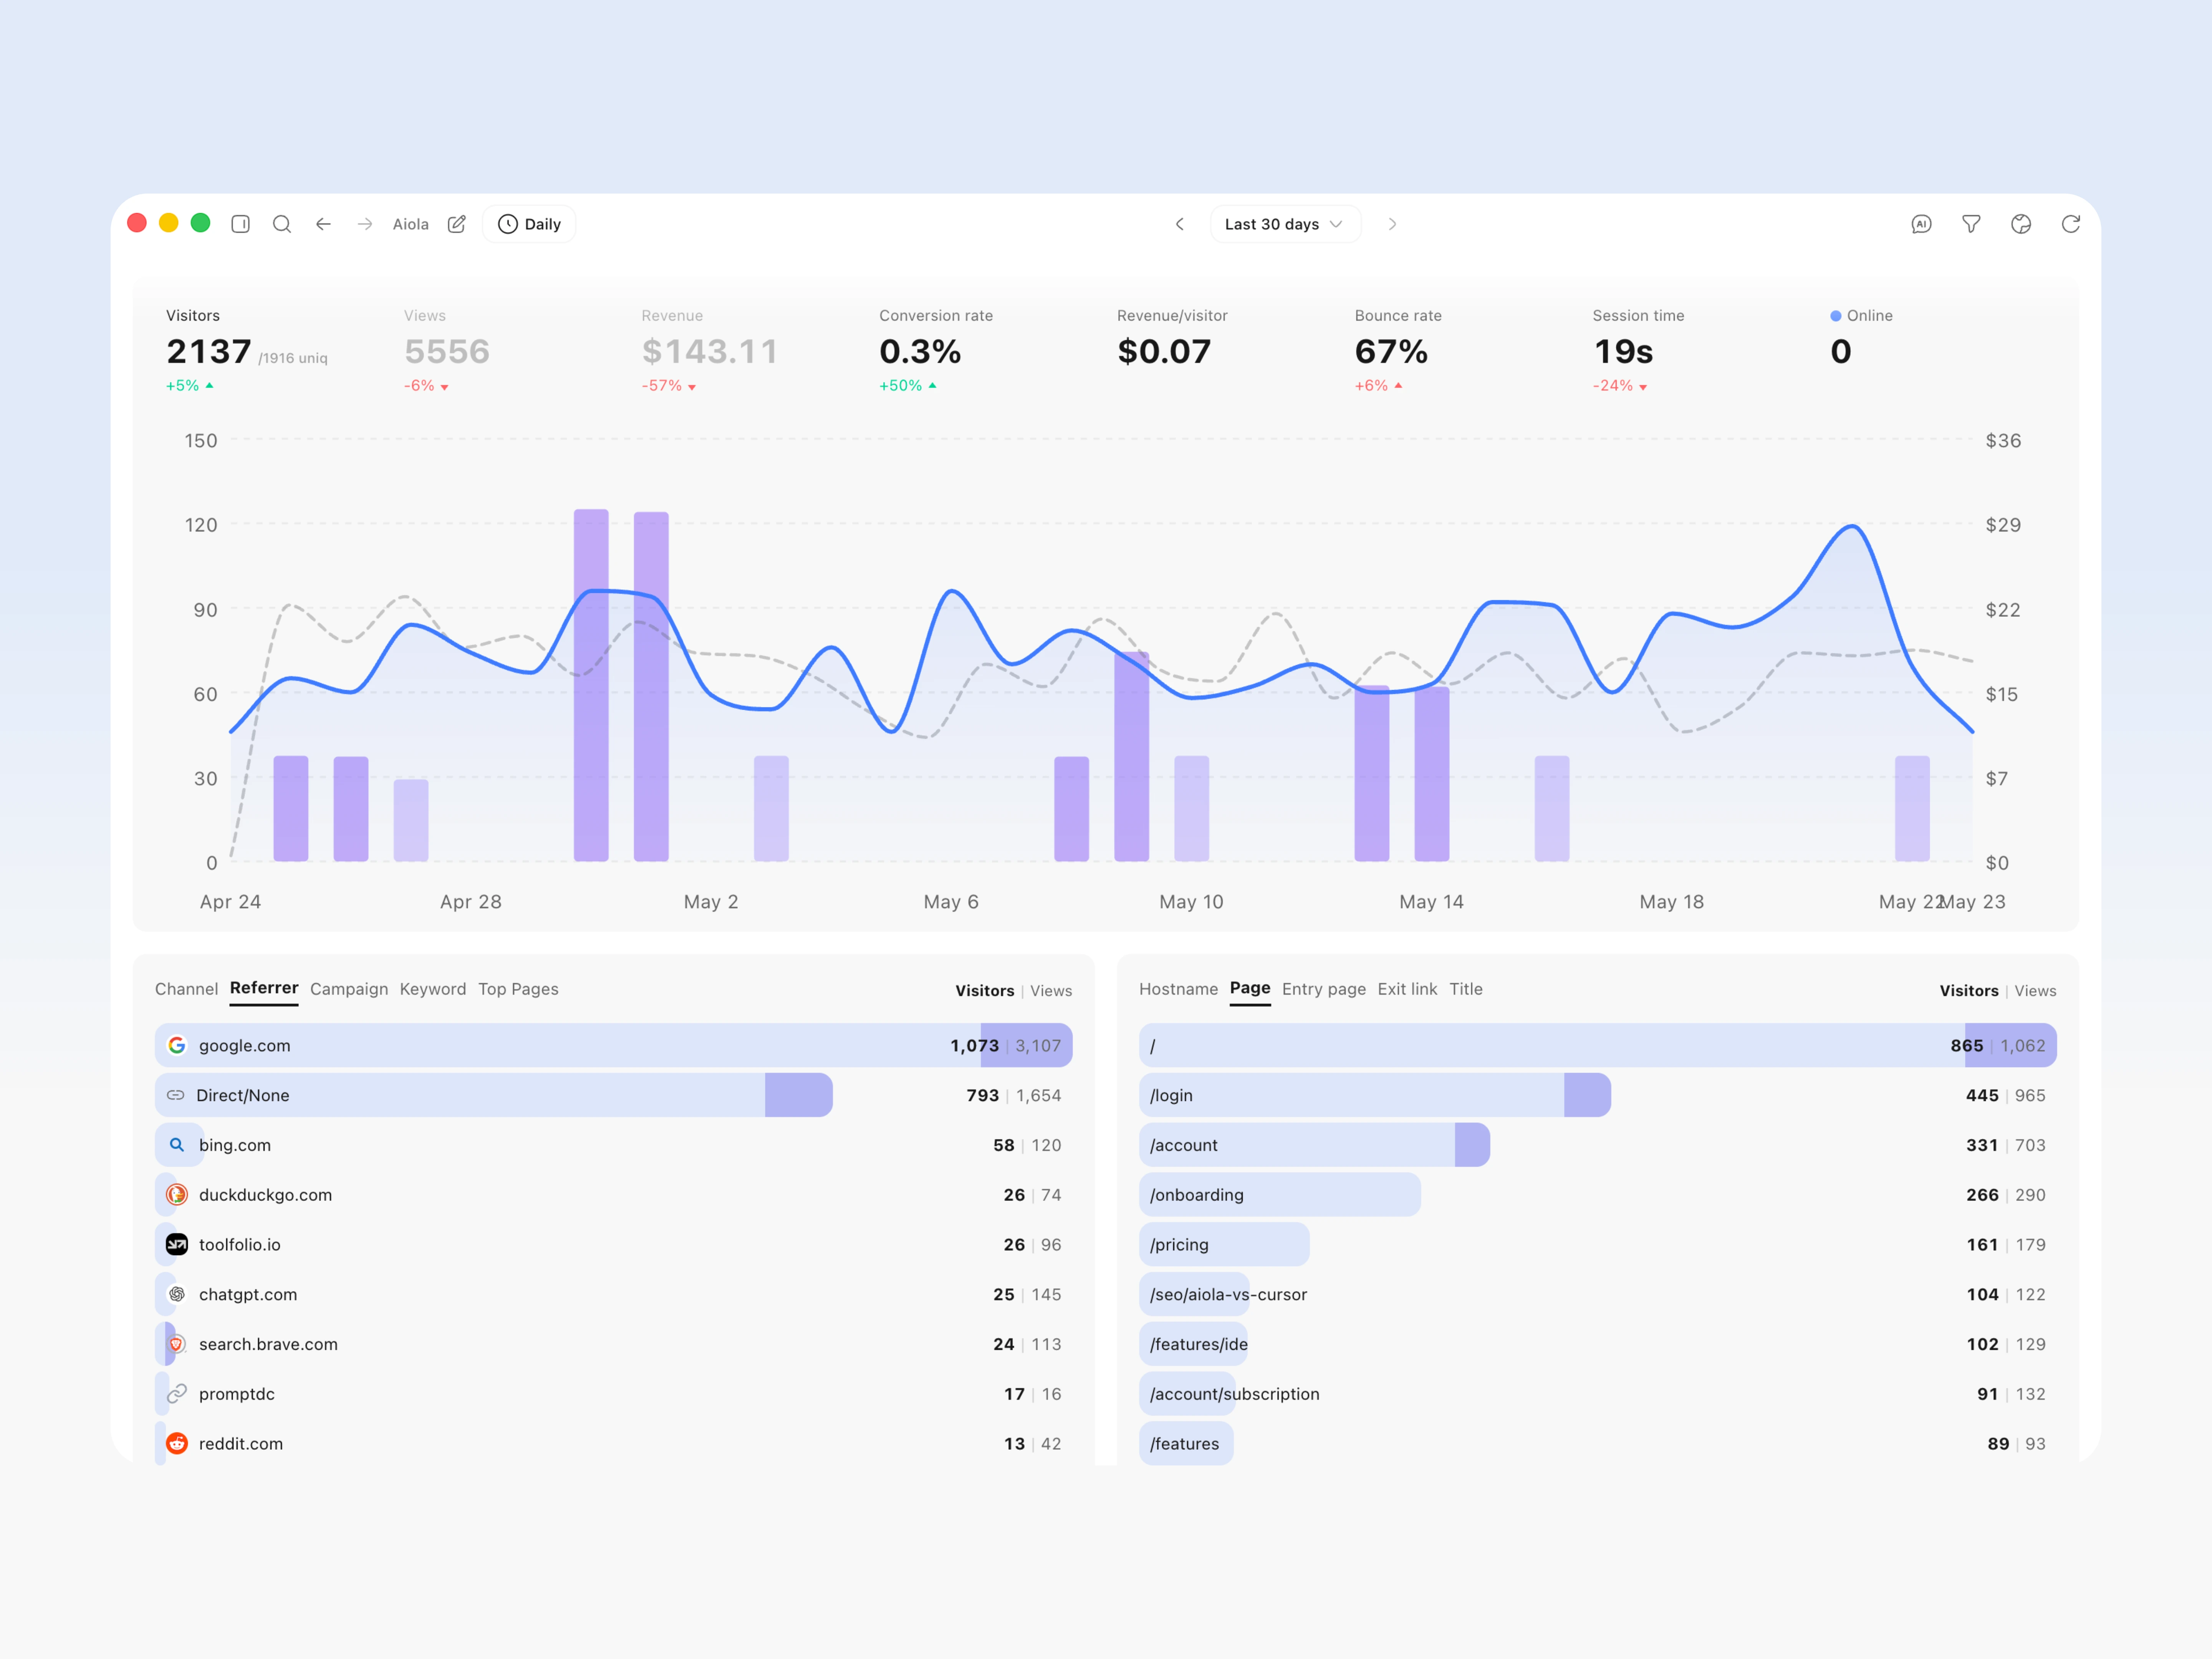2212x1659 pixels.
Task: Select the /seo/aiola-vs-cursor page row
Action: click(x=1598, y=1295)
